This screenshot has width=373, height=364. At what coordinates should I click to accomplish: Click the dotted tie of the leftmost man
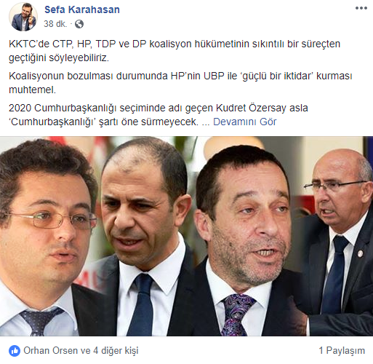pyautogui.click(x=40, y=320)
